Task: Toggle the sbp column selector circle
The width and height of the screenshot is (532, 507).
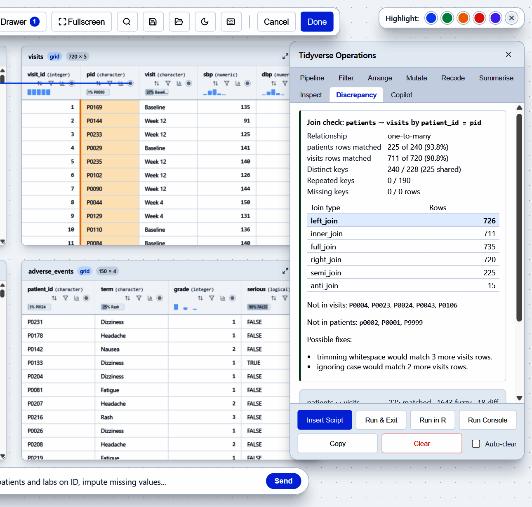Action: click(x=247, y=83)
